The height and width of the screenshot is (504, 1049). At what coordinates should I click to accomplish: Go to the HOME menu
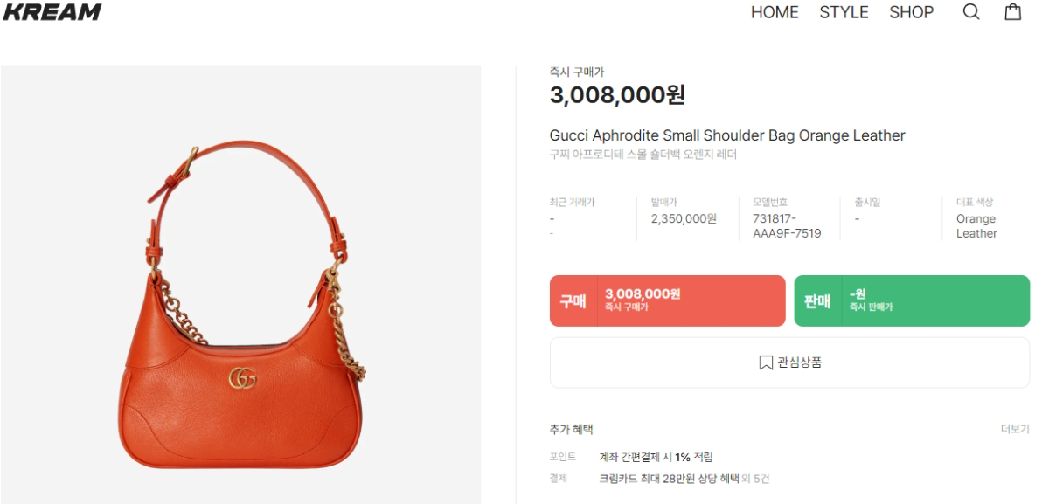pyautogui.click(x=775, y=12)
